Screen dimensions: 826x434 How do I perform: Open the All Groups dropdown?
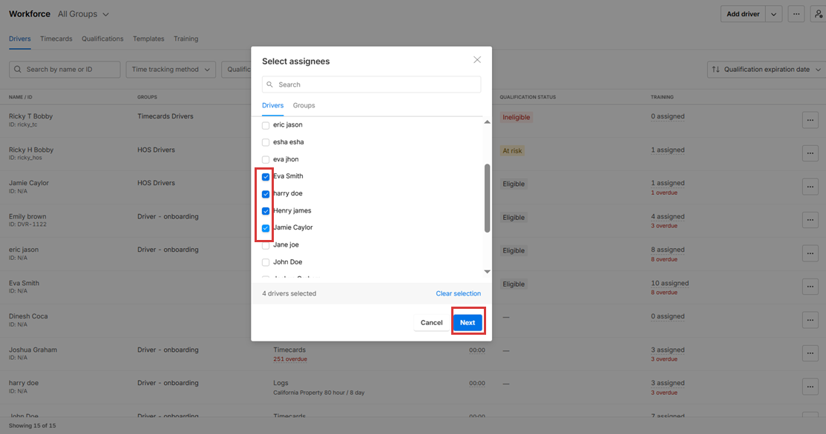pyautogui.click(x=83, y=14)
